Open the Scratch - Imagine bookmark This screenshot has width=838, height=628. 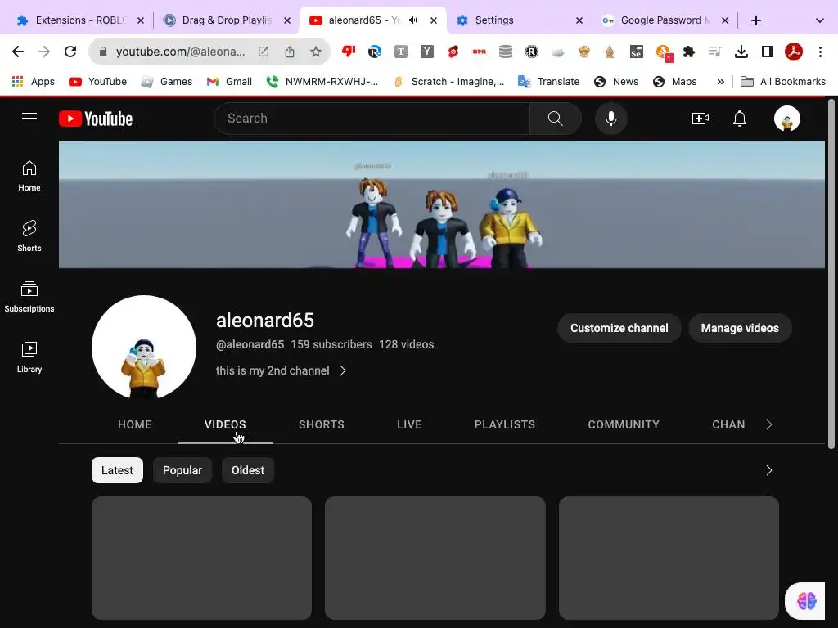449,82
